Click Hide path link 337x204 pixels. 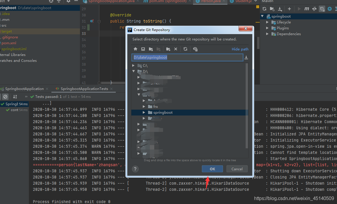tap(240, 49)
